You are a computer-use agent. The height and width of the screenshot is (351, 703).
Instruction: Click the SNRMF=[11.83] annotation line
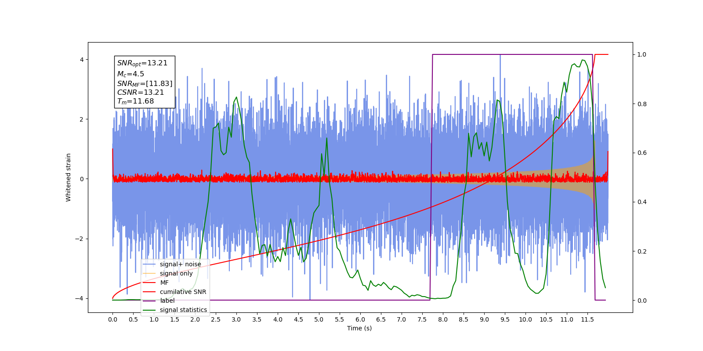(145, 83)
